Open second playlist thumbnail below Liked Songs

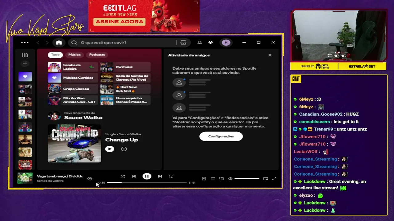tap(25, 102)
